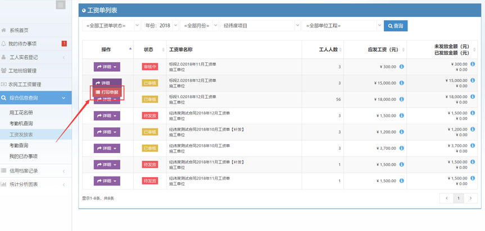Click the blue 查询 search button
485x231 pixels.
click(x=396, y=26)
